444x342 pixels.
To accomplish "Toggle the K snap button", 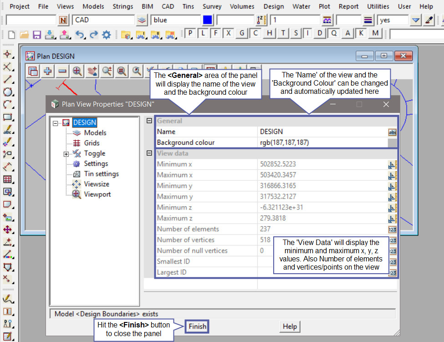I will pyautogui.click(x=361, y=33).
